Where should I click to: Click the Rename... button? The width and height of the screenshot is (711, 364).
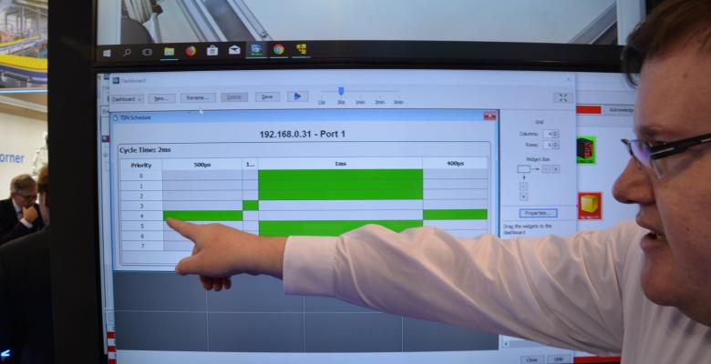[198, 97]
